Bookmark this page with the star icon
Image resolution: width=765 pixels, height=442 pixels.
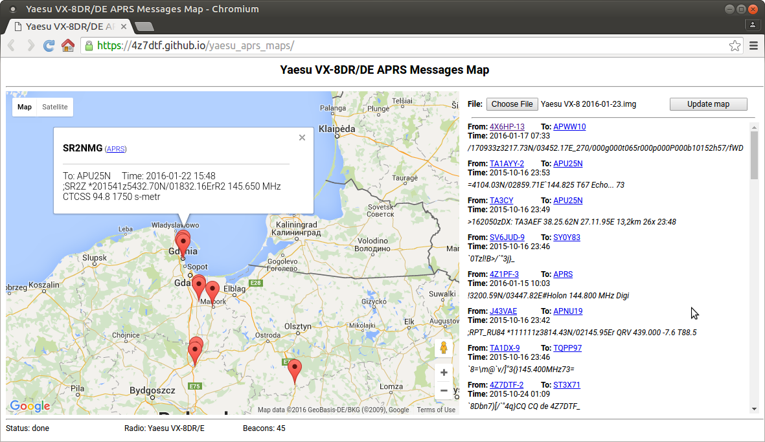(735, 46)
